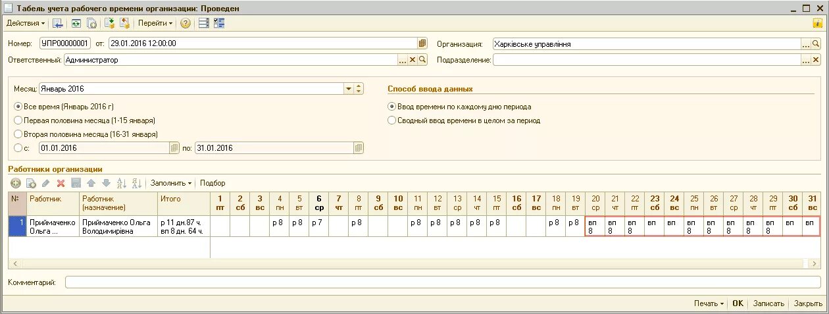Clear the Ответственный field with X
Image resolution: width=829 pixels, height=314 pixels.
pos(413,60)
